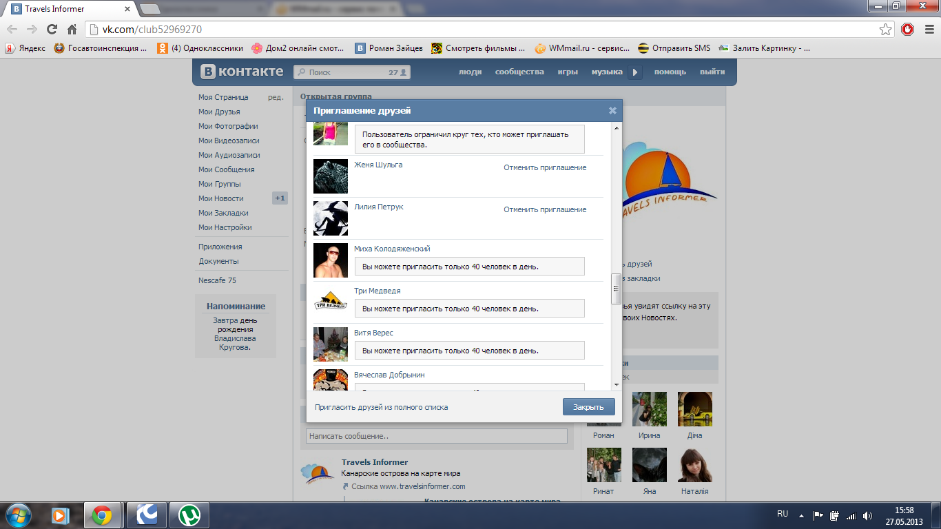The image size is (941, 529).
Task: Click the dialog scrollbar thumb
Action: coord(617,289)
